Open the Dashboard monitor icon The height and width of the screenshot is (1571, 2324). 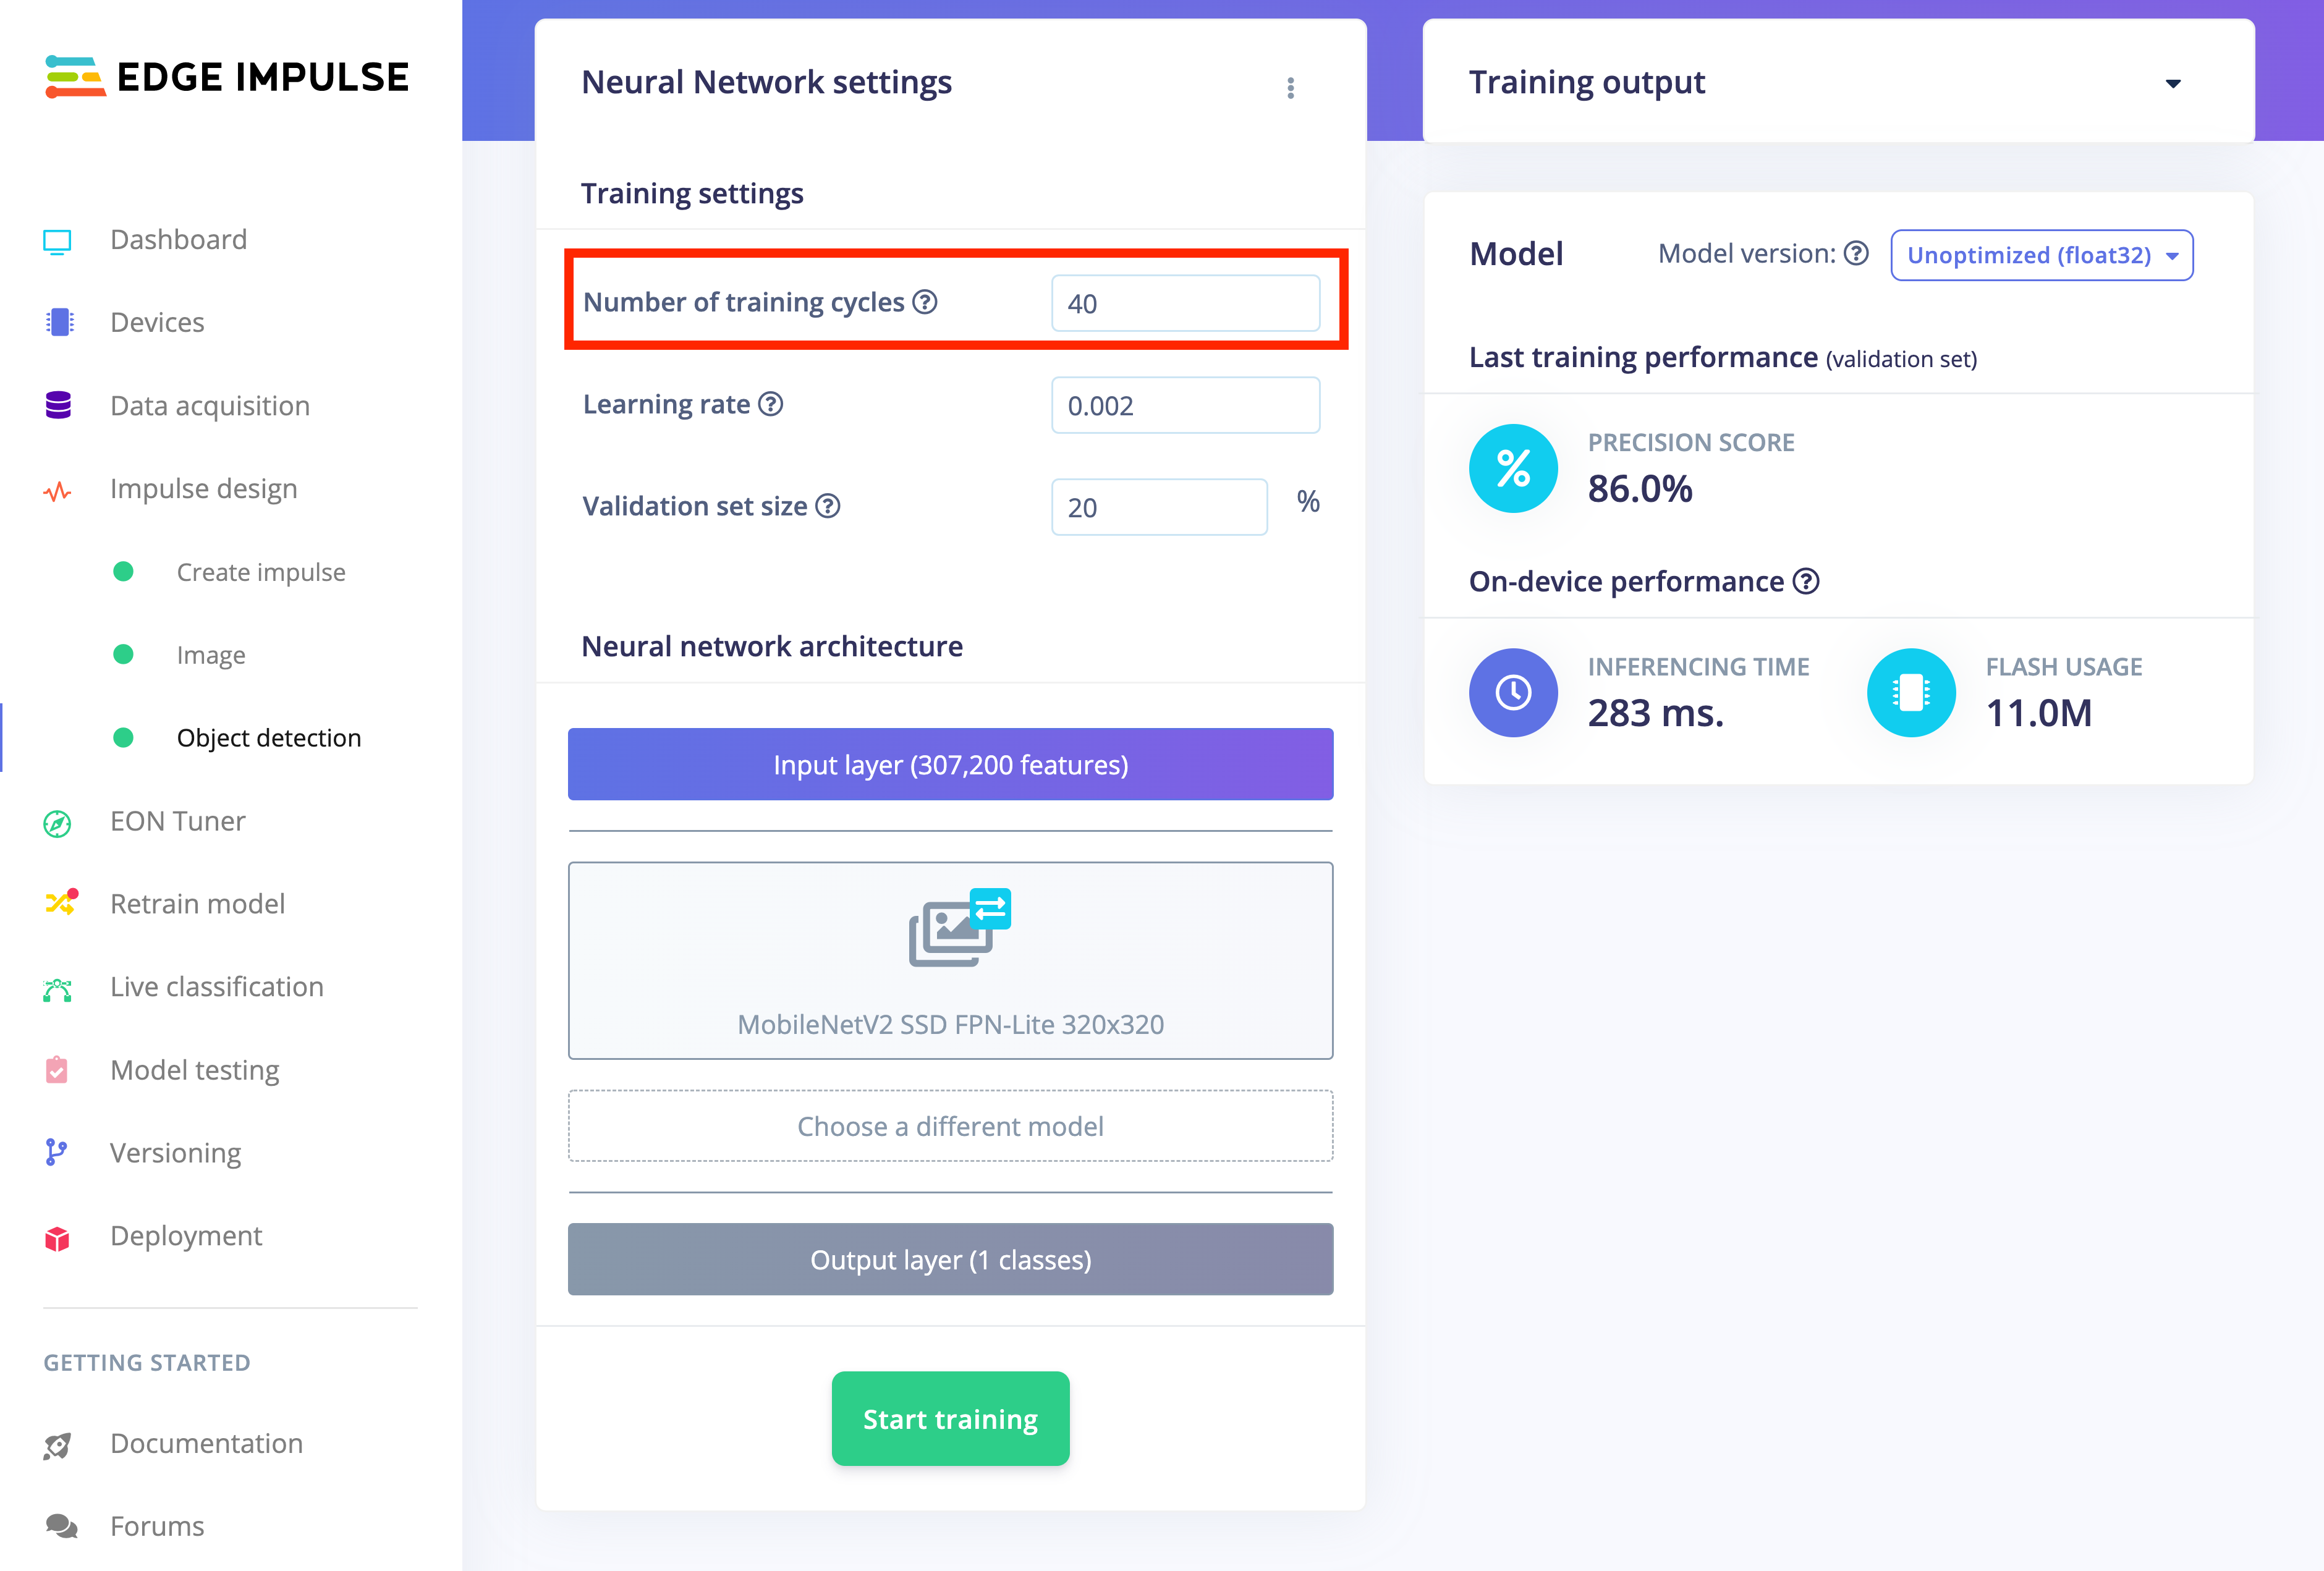(x=57, y=241)
